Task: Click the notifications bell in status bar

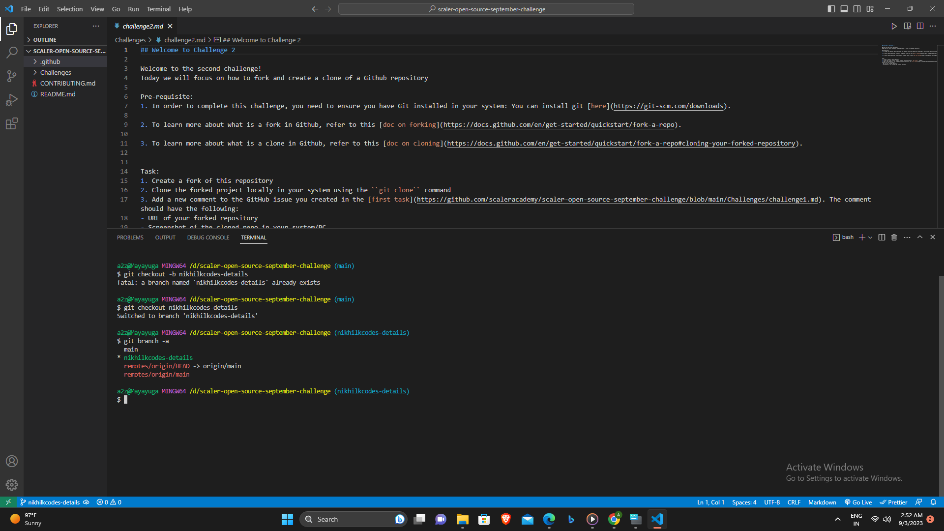Action: [933, 502]
